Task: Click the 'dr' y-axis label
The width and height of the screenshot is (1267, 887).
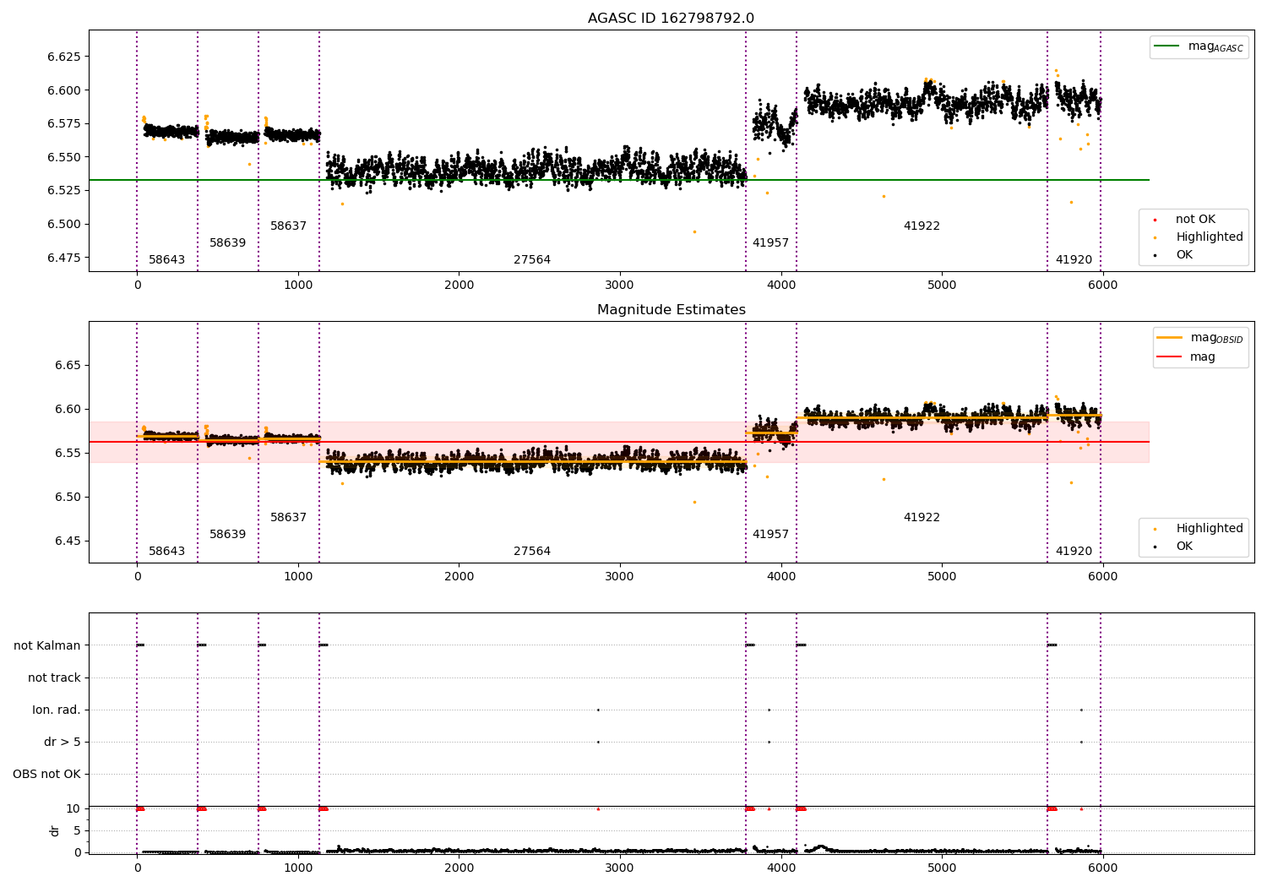Action: click(55, 831)
